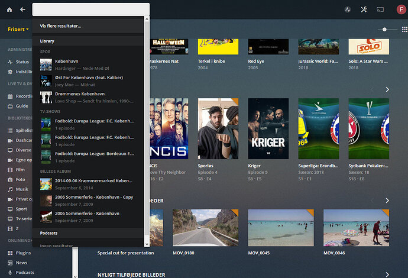Open Spillelister playlist icon
Screen dimensions: 408x278
point(10,130)
